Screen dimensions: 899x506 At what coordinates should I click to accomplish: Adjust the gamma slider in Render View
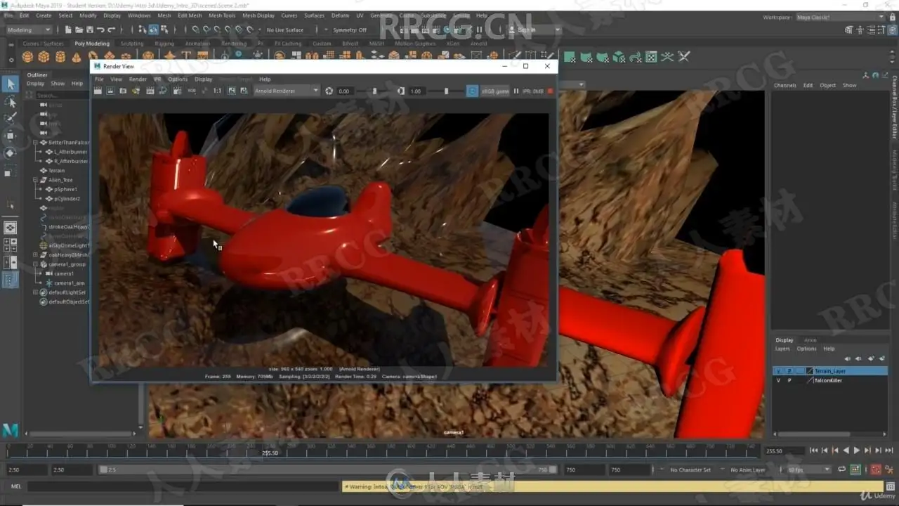[x=446, y=91]
